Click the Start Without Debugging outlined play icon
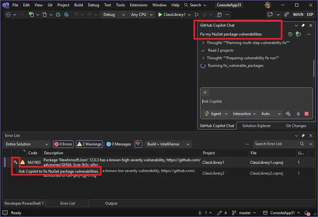 [x=197, y=14]
